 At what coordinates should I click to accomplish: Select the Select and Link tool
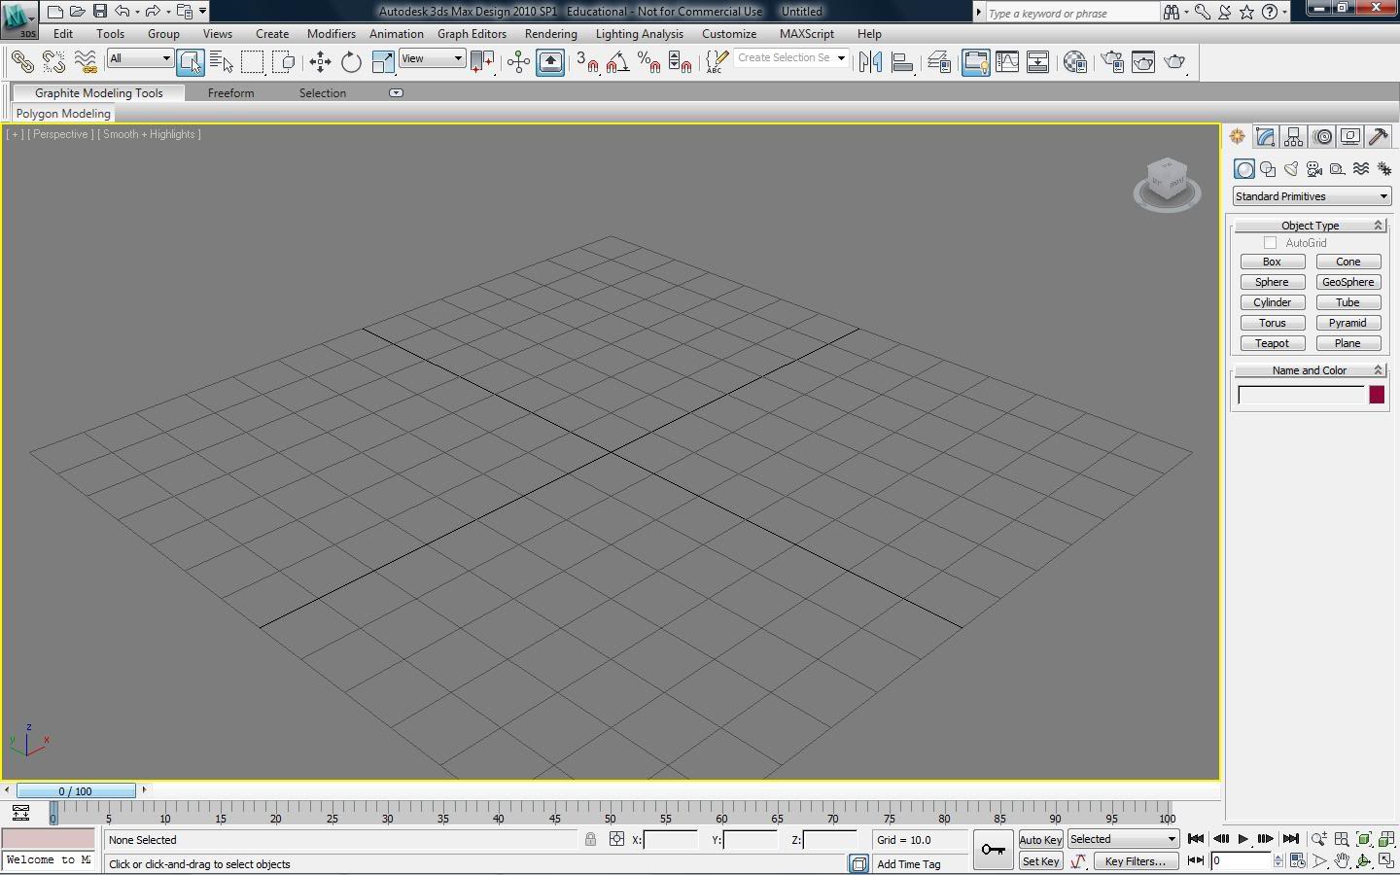point(22,62)
